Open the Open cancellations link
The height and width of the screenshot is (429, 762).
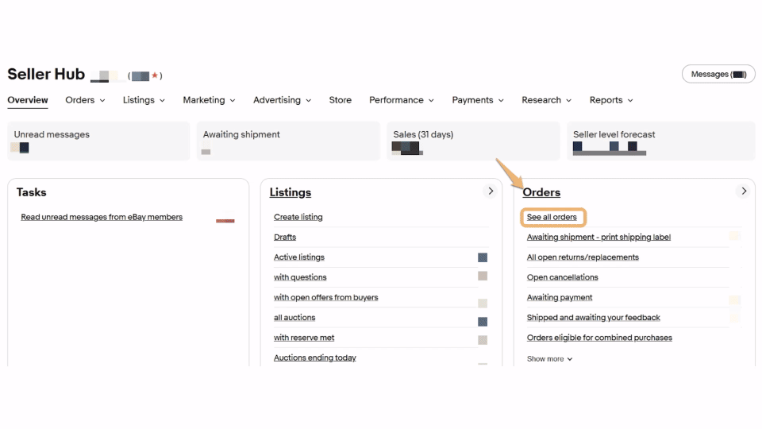pyautogui.click(x=562, y=277)
